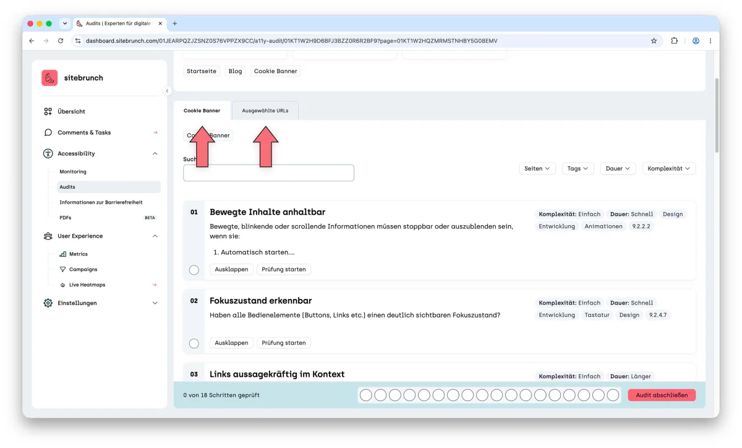This screenshot has height=448, width=742.
Task: Switch to the Ausgewählte URLs tab
Action: 265,111
